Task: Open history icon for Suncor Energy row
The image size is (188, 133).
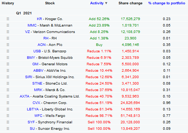Action: (x=8, y=129)
